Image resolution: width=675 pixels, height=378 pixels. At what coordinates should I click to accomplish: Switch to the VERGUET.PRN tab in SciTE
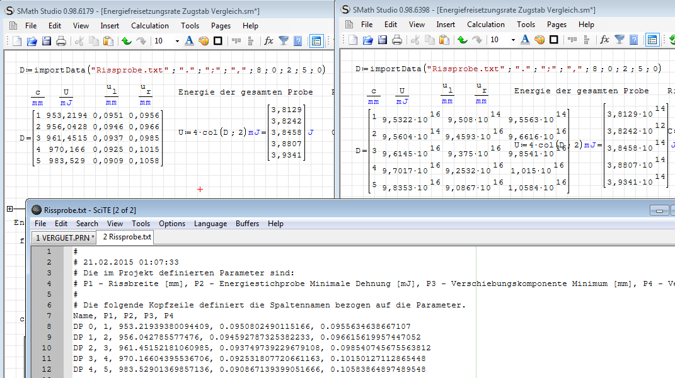point(64,238)
